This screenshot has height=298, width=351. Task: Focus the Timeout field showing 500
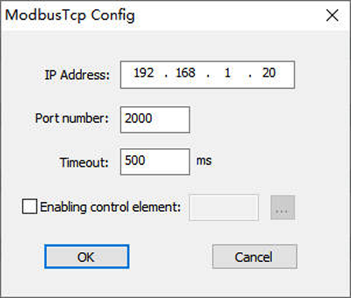pyautogui.click(x=155, y=162)
